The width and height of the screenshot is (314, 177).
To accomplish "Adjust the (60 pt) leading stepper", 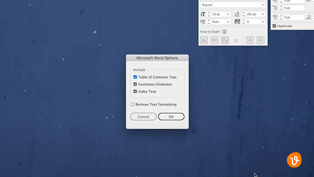I will coord(243,14).
